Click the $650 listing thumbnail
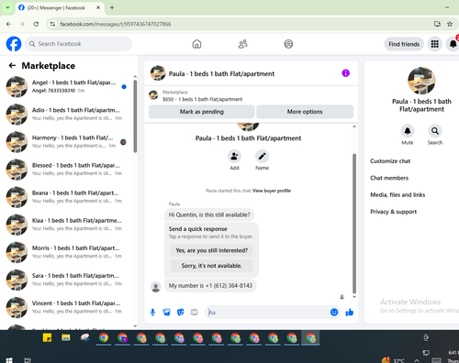 (153, 95)
